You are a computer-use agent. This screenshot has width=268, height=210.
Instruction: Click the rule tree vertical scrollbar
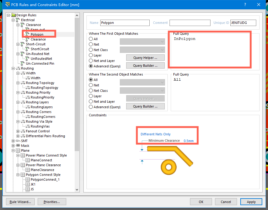(x=77, y=91)
